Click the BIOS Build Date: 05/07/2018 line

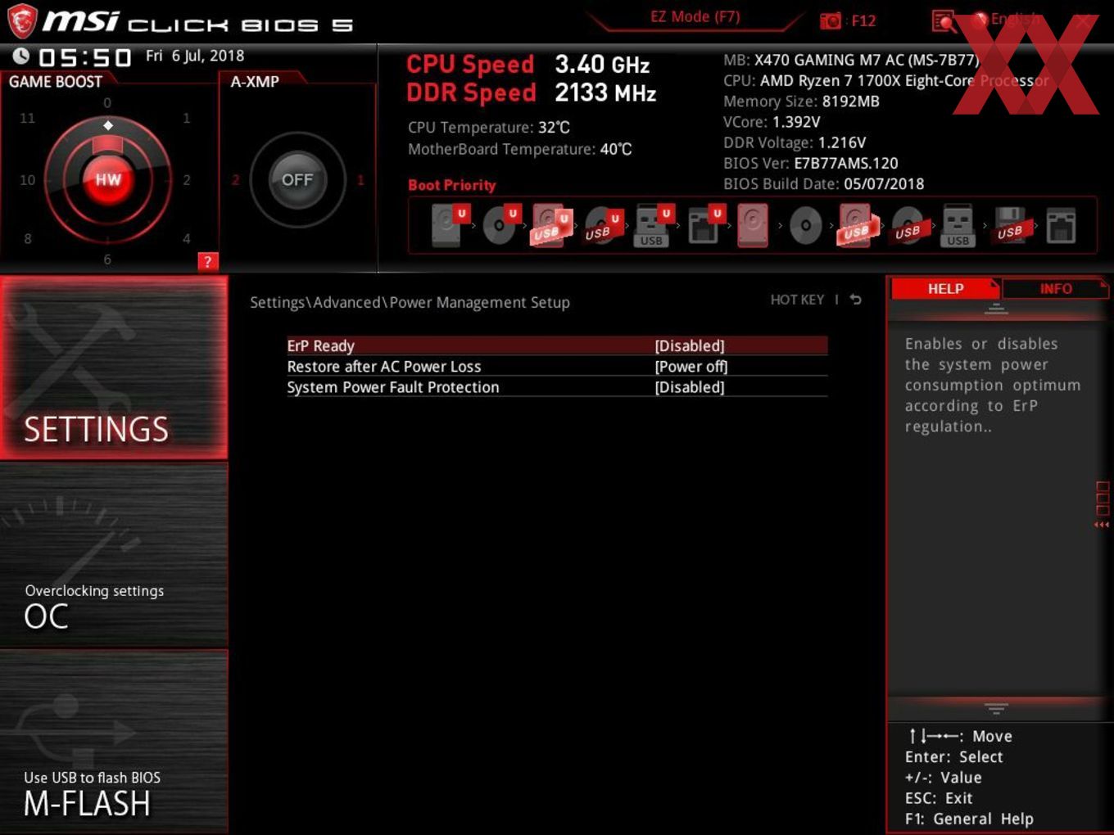[823, 183]
